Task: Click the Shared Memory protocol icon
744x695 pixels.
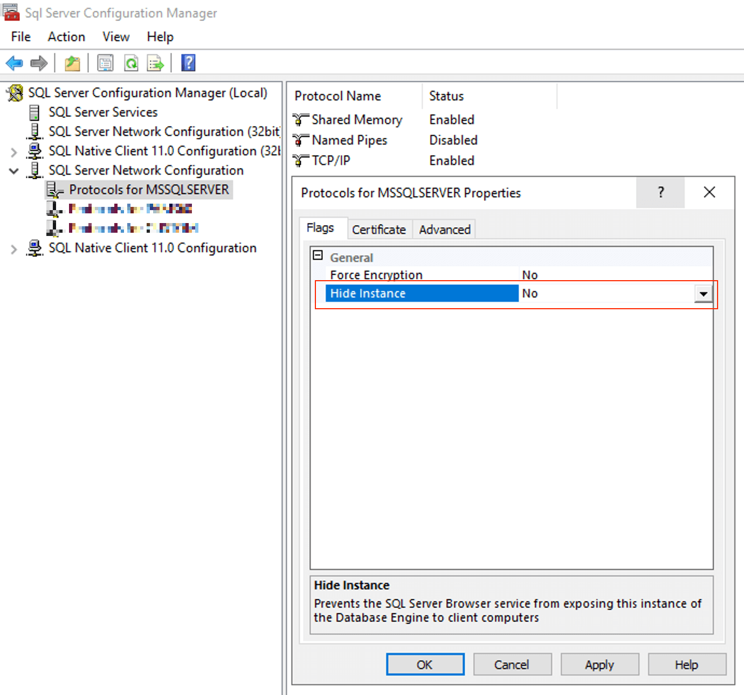Action: pos(301,120)
